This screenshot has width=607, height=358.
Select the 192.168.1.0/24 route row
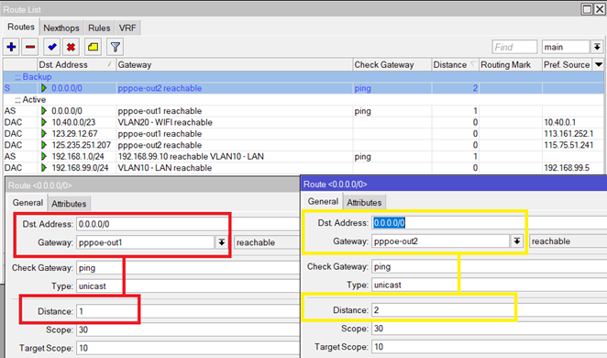[x=303, y=157]
